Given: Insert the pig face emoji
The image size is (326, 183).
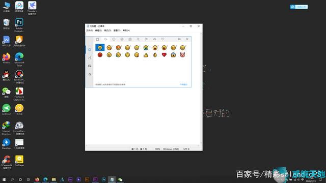Looking at the screenshot, I should tap(182, 55).
